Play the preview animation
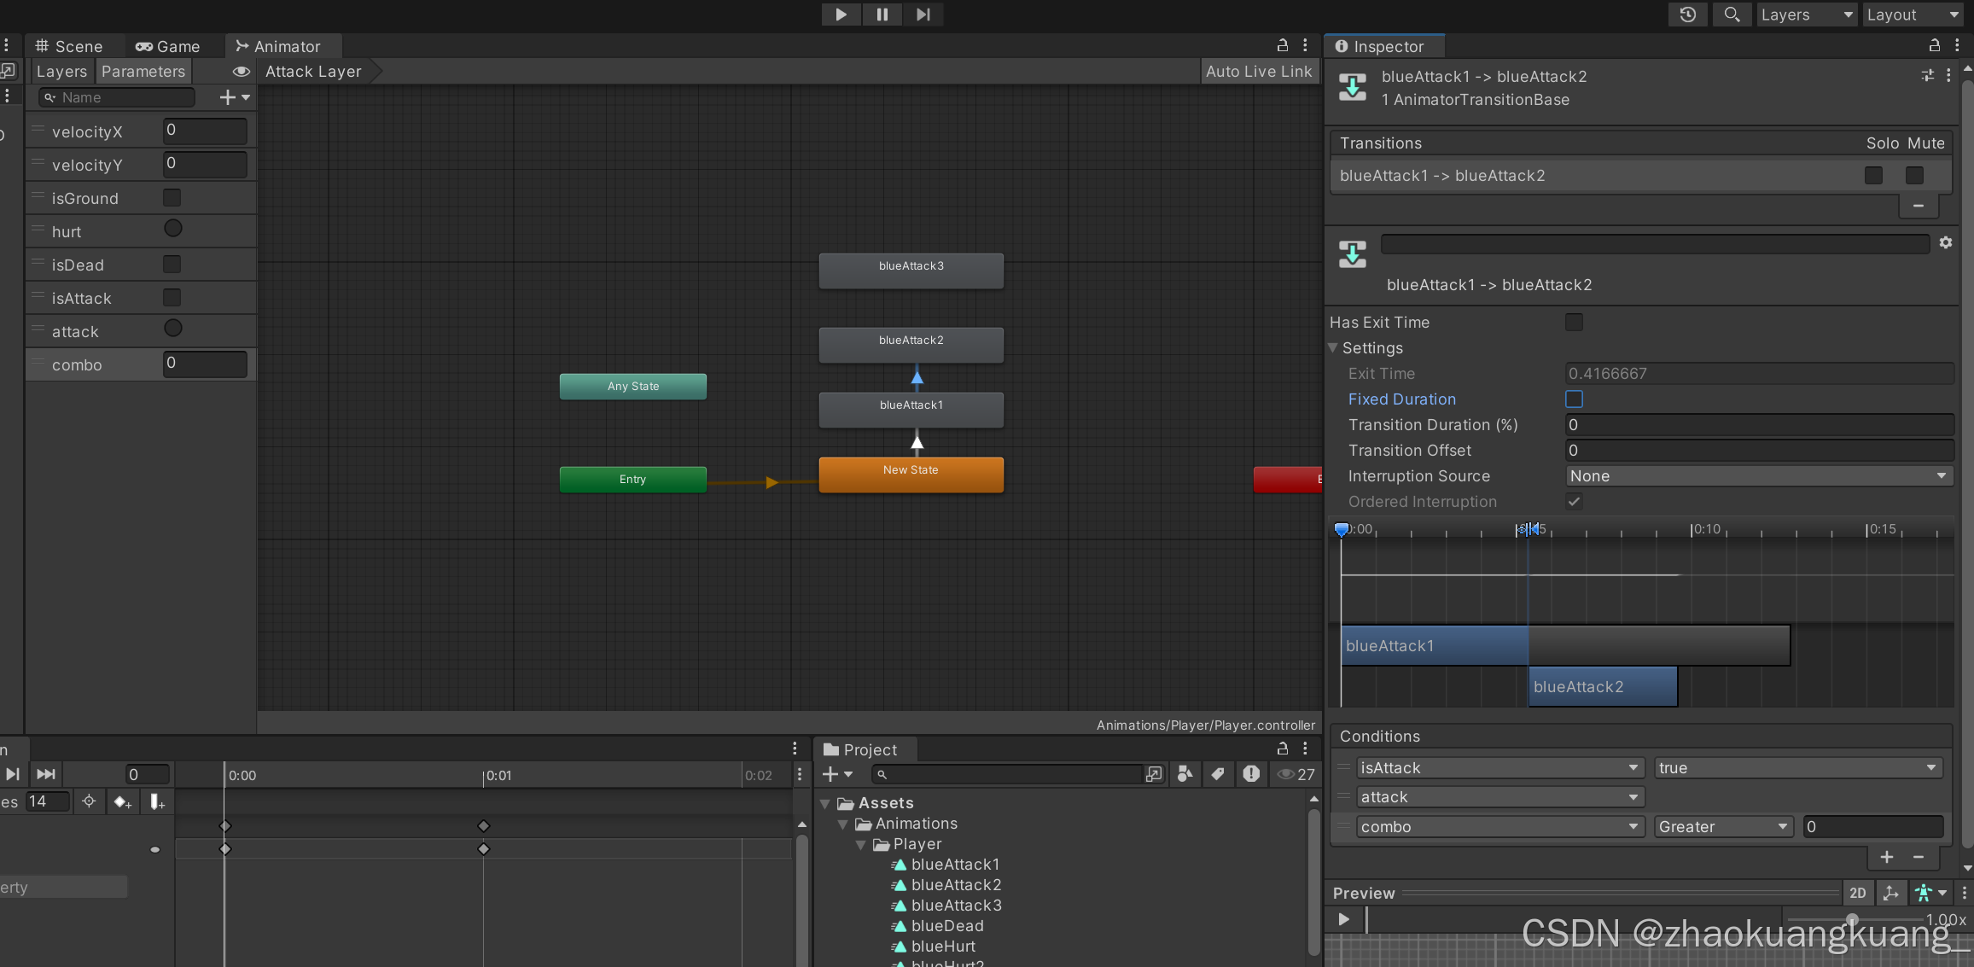 tap(1343, 919)
